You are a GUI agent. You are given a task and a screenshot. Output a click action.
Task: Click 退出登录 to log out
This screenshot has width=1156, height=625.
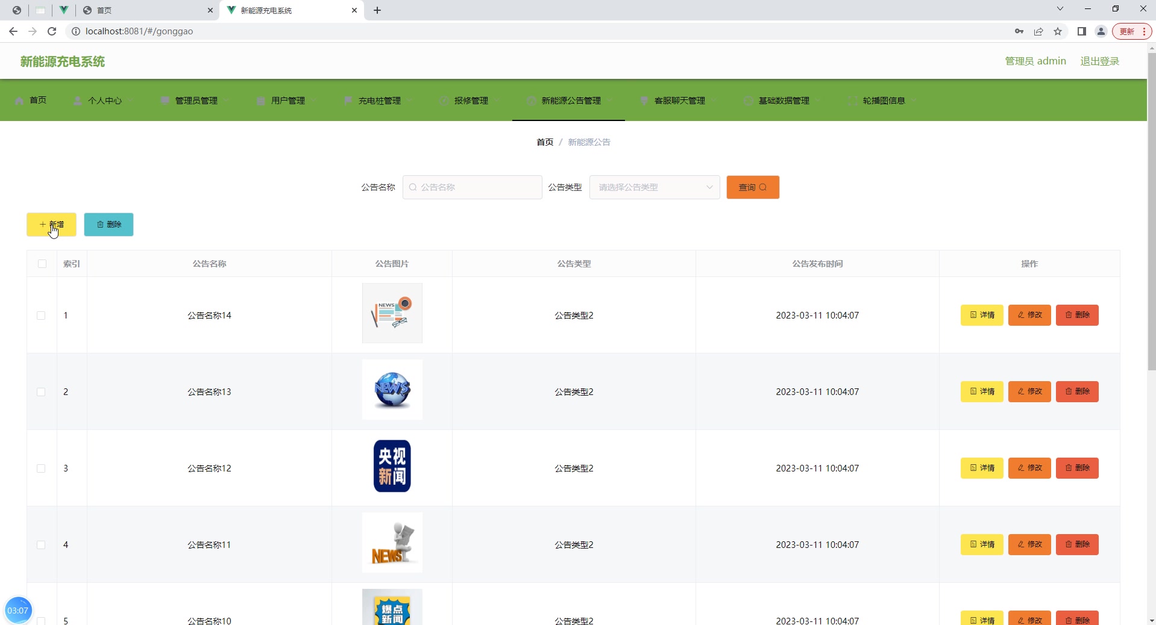[1099, 61]
